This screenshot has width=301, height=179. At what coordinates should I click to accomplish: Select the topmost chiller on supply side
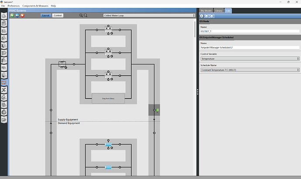(x=108, y=29)
